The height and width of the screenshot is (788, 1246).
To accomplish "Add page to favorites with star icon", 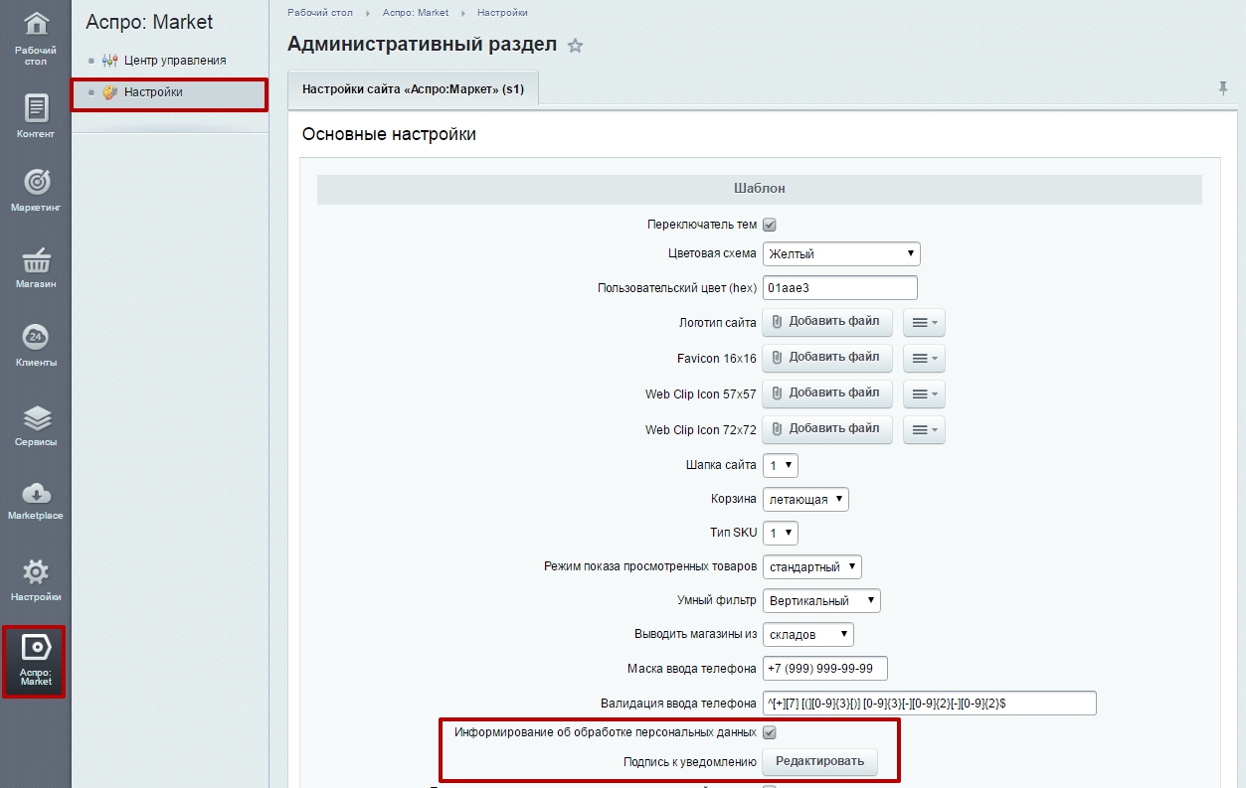I will 575,46.
